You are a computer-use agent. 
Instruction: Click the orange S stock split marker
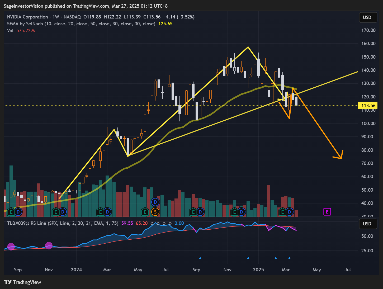[x=155, y=212]
